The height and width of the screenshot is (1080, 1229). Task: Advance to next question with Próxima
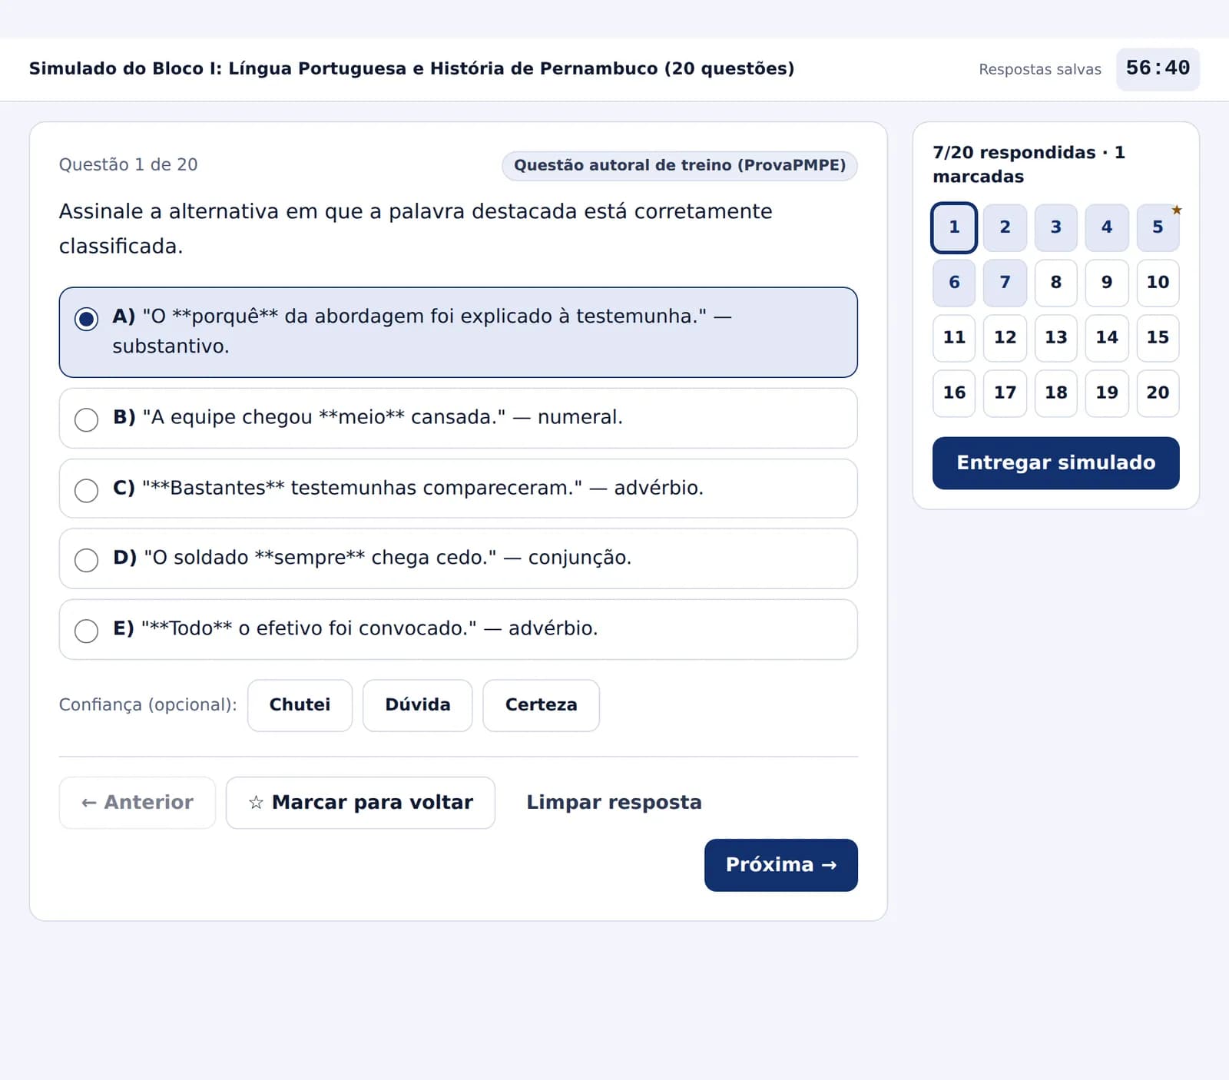pyautogui.click(x=780, y=865)
